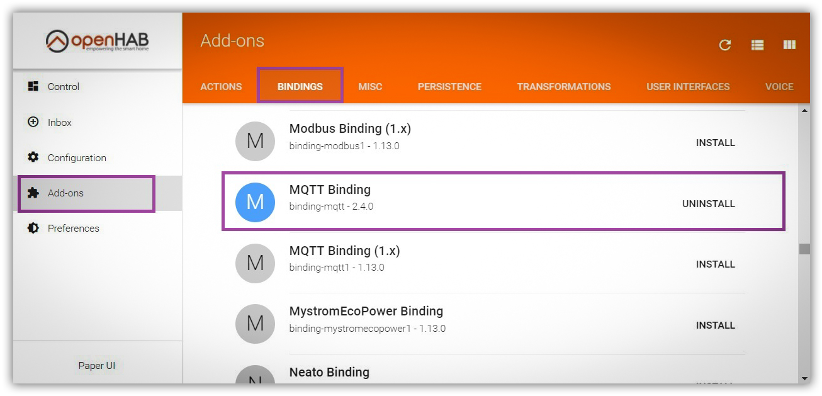Select the User Interfaces tab

(x=688, y=87)
